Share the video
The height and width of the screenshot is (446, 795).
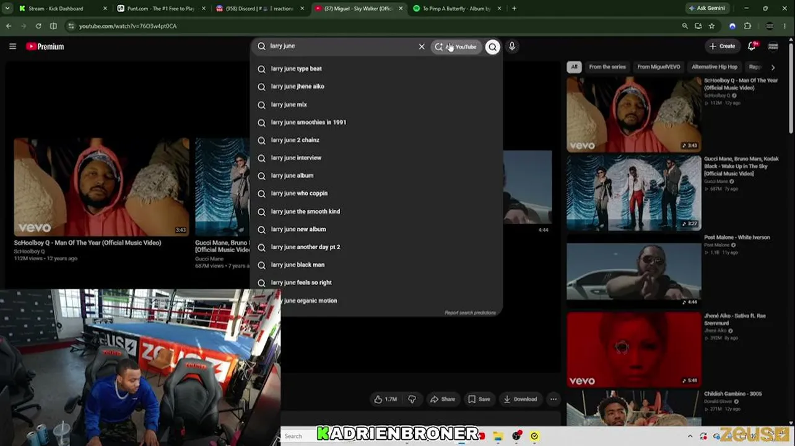[443, 400]
